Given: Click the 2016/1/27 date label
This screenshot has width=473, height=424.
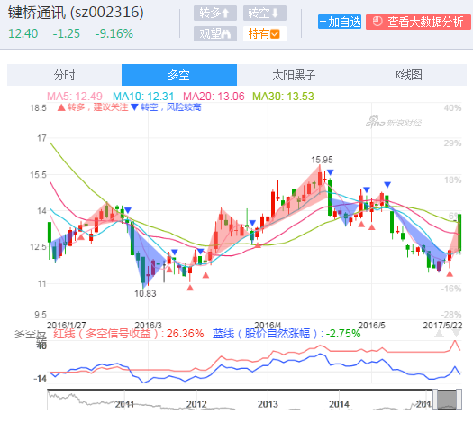Looking at the screenshot, I should pyautogui.click(x=67, y=326).
